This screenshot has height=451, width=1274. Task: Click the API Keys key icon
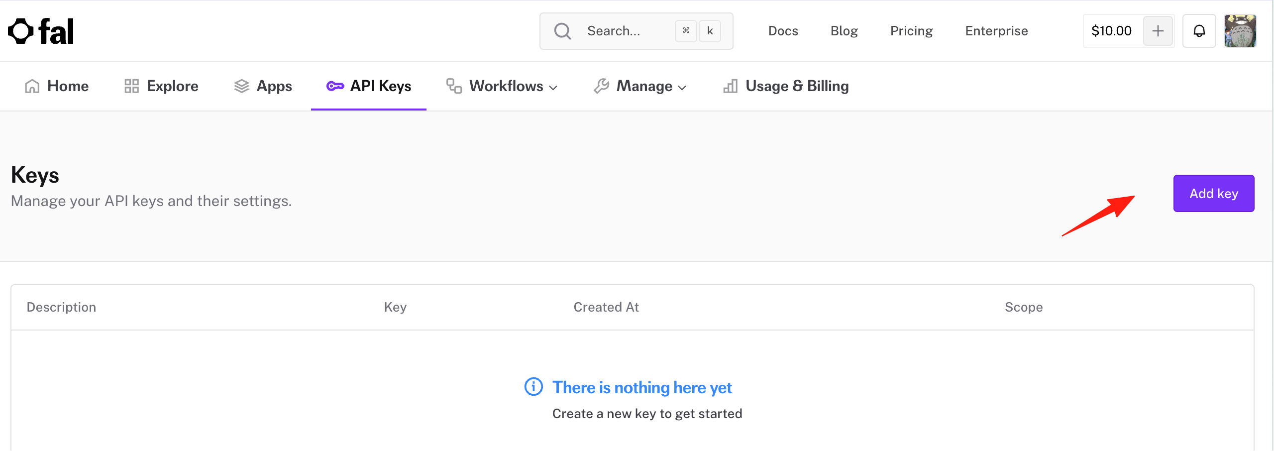(x=335, y=86)
